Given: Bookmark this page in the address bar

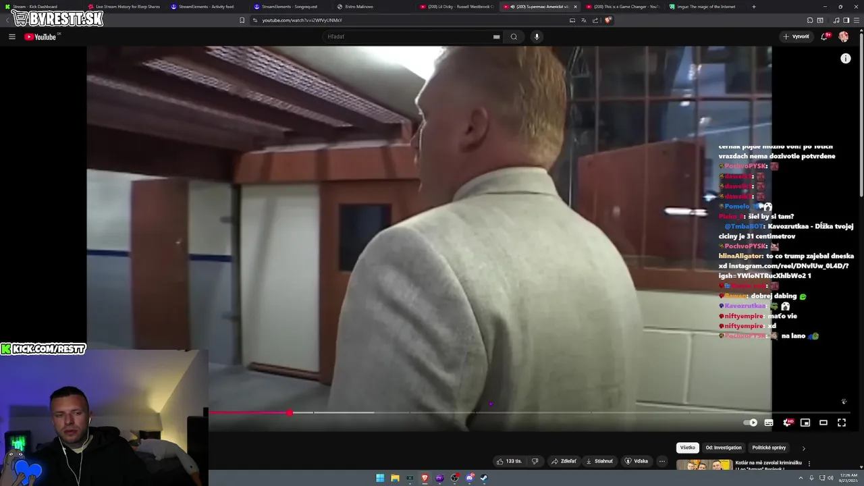Looking at the screenshot, I should click(x=242, y=20).
